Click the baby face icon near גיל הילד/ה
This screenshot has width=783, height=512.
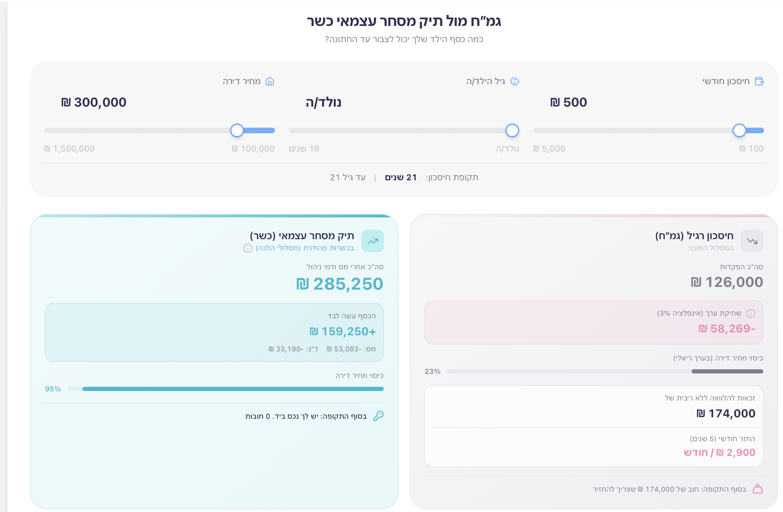click(514, 81)
